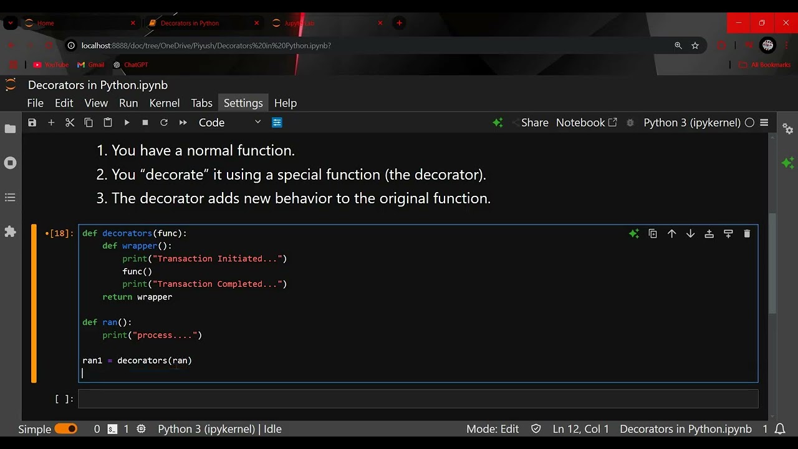Interrupt the kernel with the stop icon

pos(145,123)
